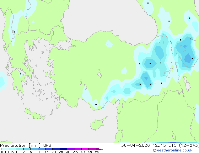Click the 'Precipitation [mm] GFS' title text
The height and width of the screenshot is (153, 199).
[x=25, y=146]
